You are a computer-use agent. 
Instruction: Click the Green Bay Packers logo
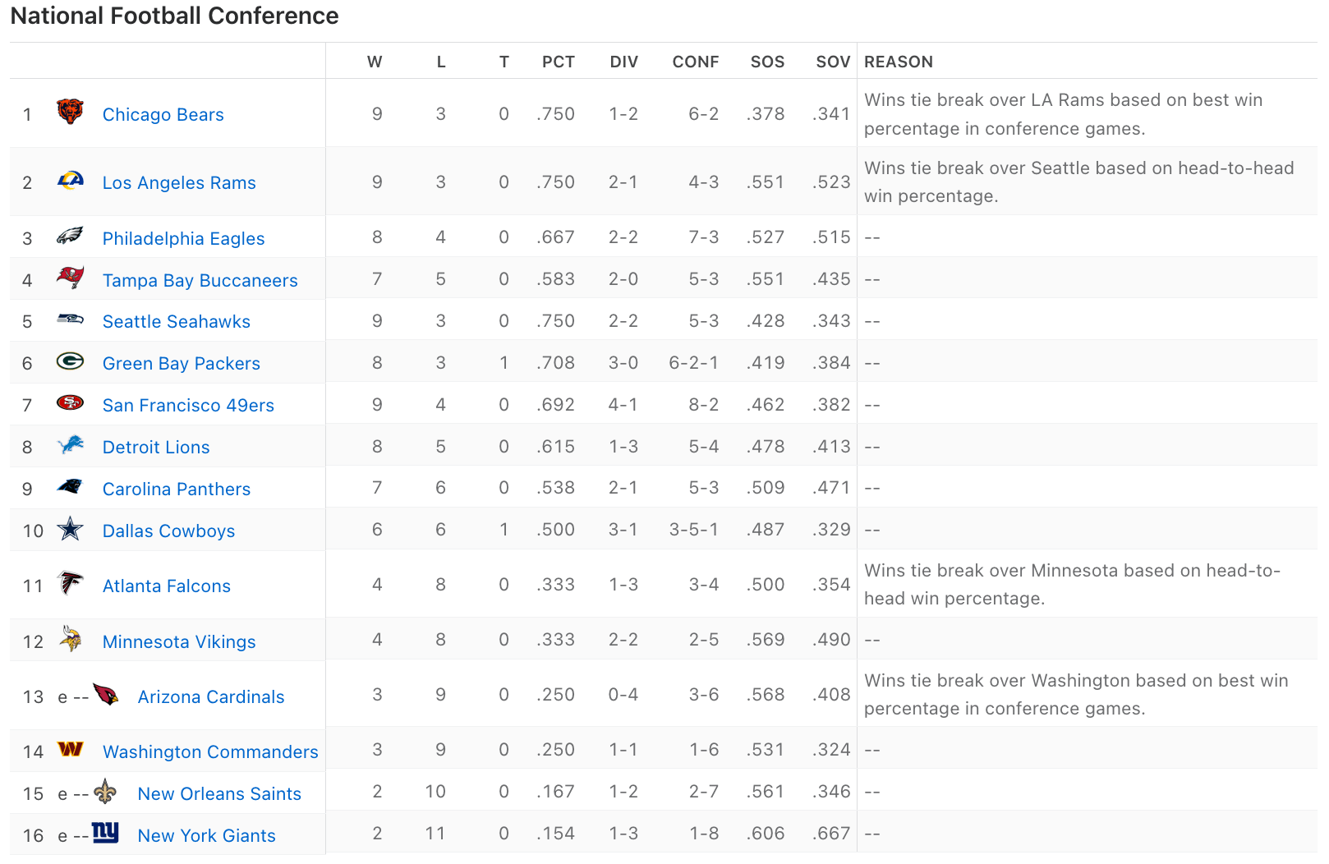[70, 361]
